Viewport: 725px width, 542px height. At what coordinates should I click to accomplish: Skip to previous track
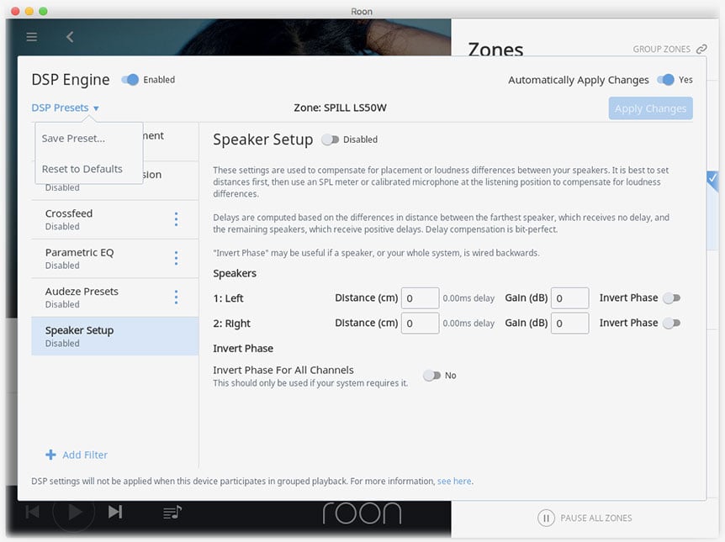(x=32, y=512)
